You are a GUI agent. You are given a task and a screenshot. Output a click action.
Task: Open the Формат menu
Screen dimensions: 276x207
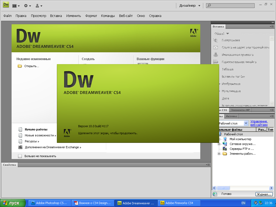(x=91, y=16)
